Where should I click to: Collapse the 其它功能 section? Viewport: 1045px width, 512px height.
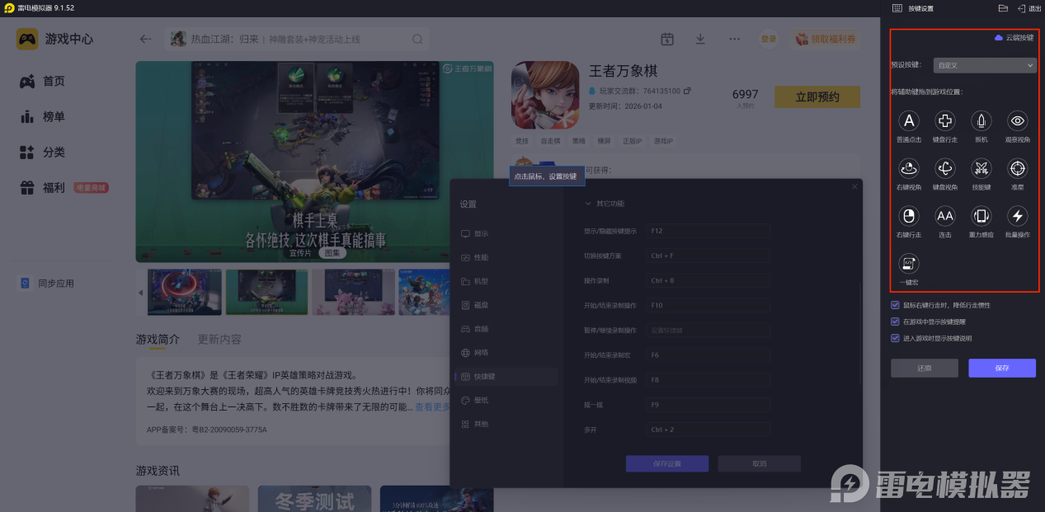coord(588,204)
